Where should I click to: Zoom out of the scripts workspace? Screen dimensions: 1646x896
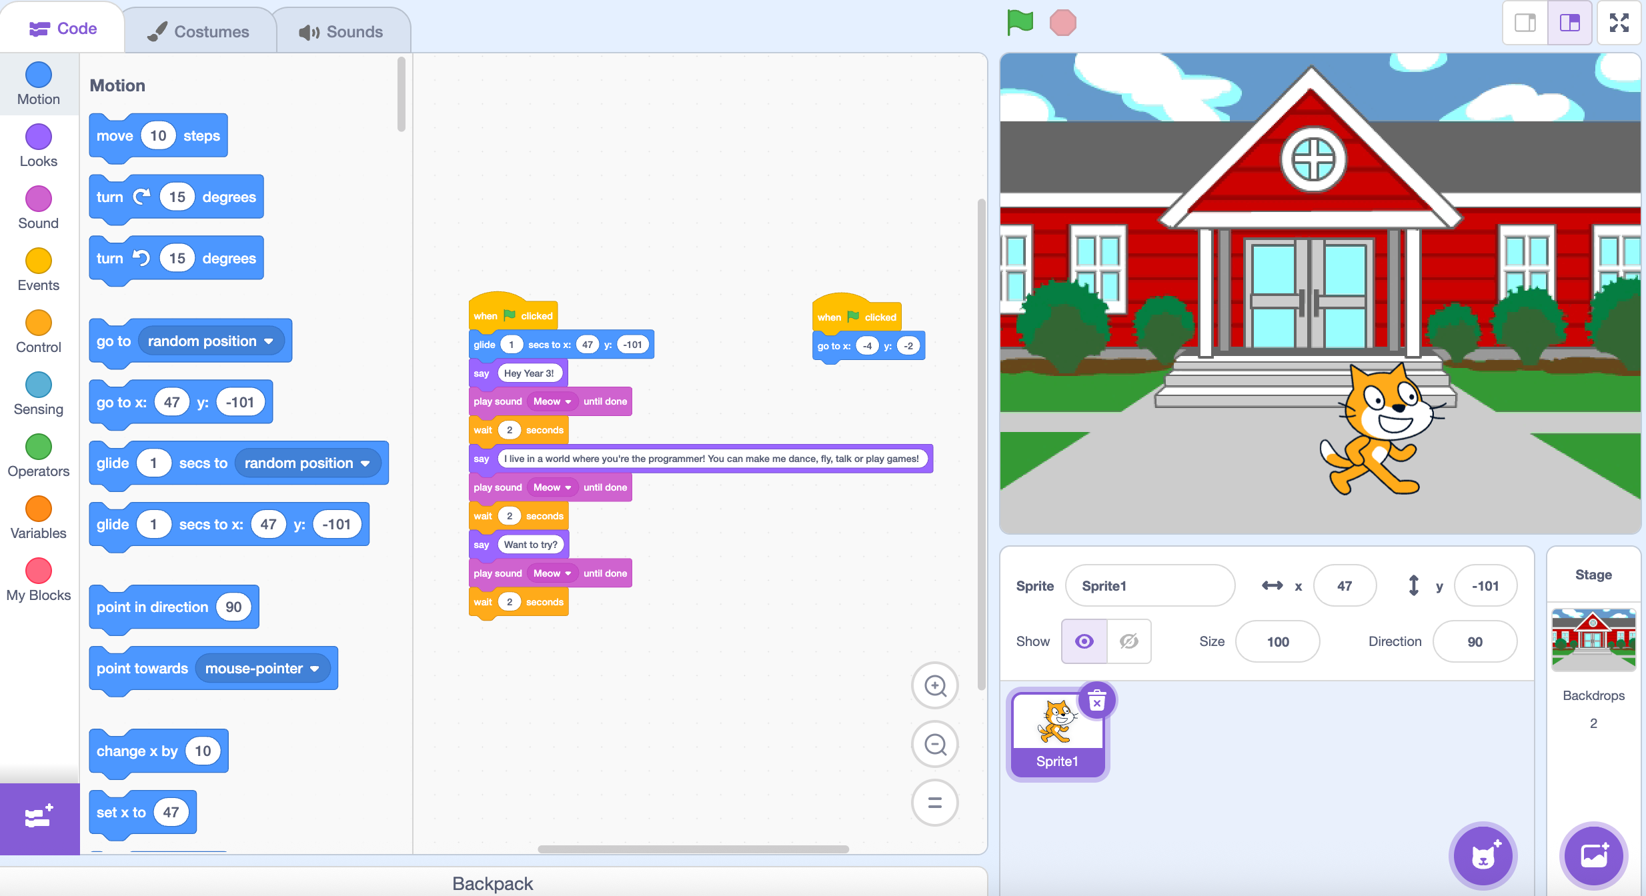935,744
